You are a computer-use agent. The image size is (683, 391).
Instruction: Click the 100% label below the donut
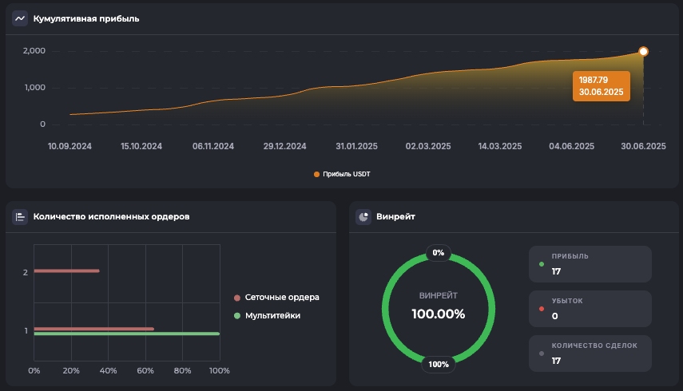click(x=438, y=364)
